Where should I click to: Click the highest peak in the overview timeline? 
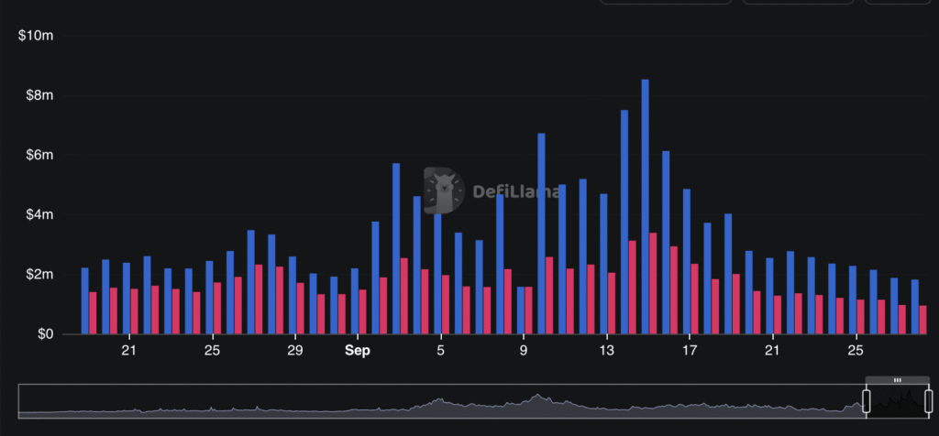click(537, 398)
